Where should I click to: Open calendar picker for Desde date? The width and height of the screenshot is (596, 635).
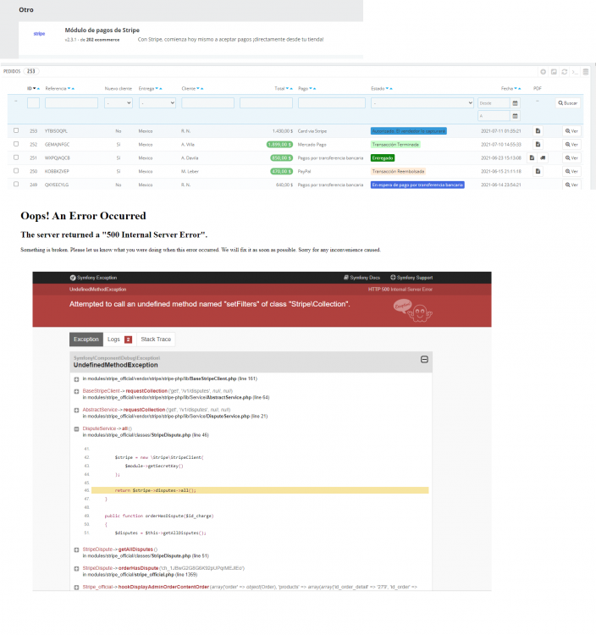coord(515,103)
